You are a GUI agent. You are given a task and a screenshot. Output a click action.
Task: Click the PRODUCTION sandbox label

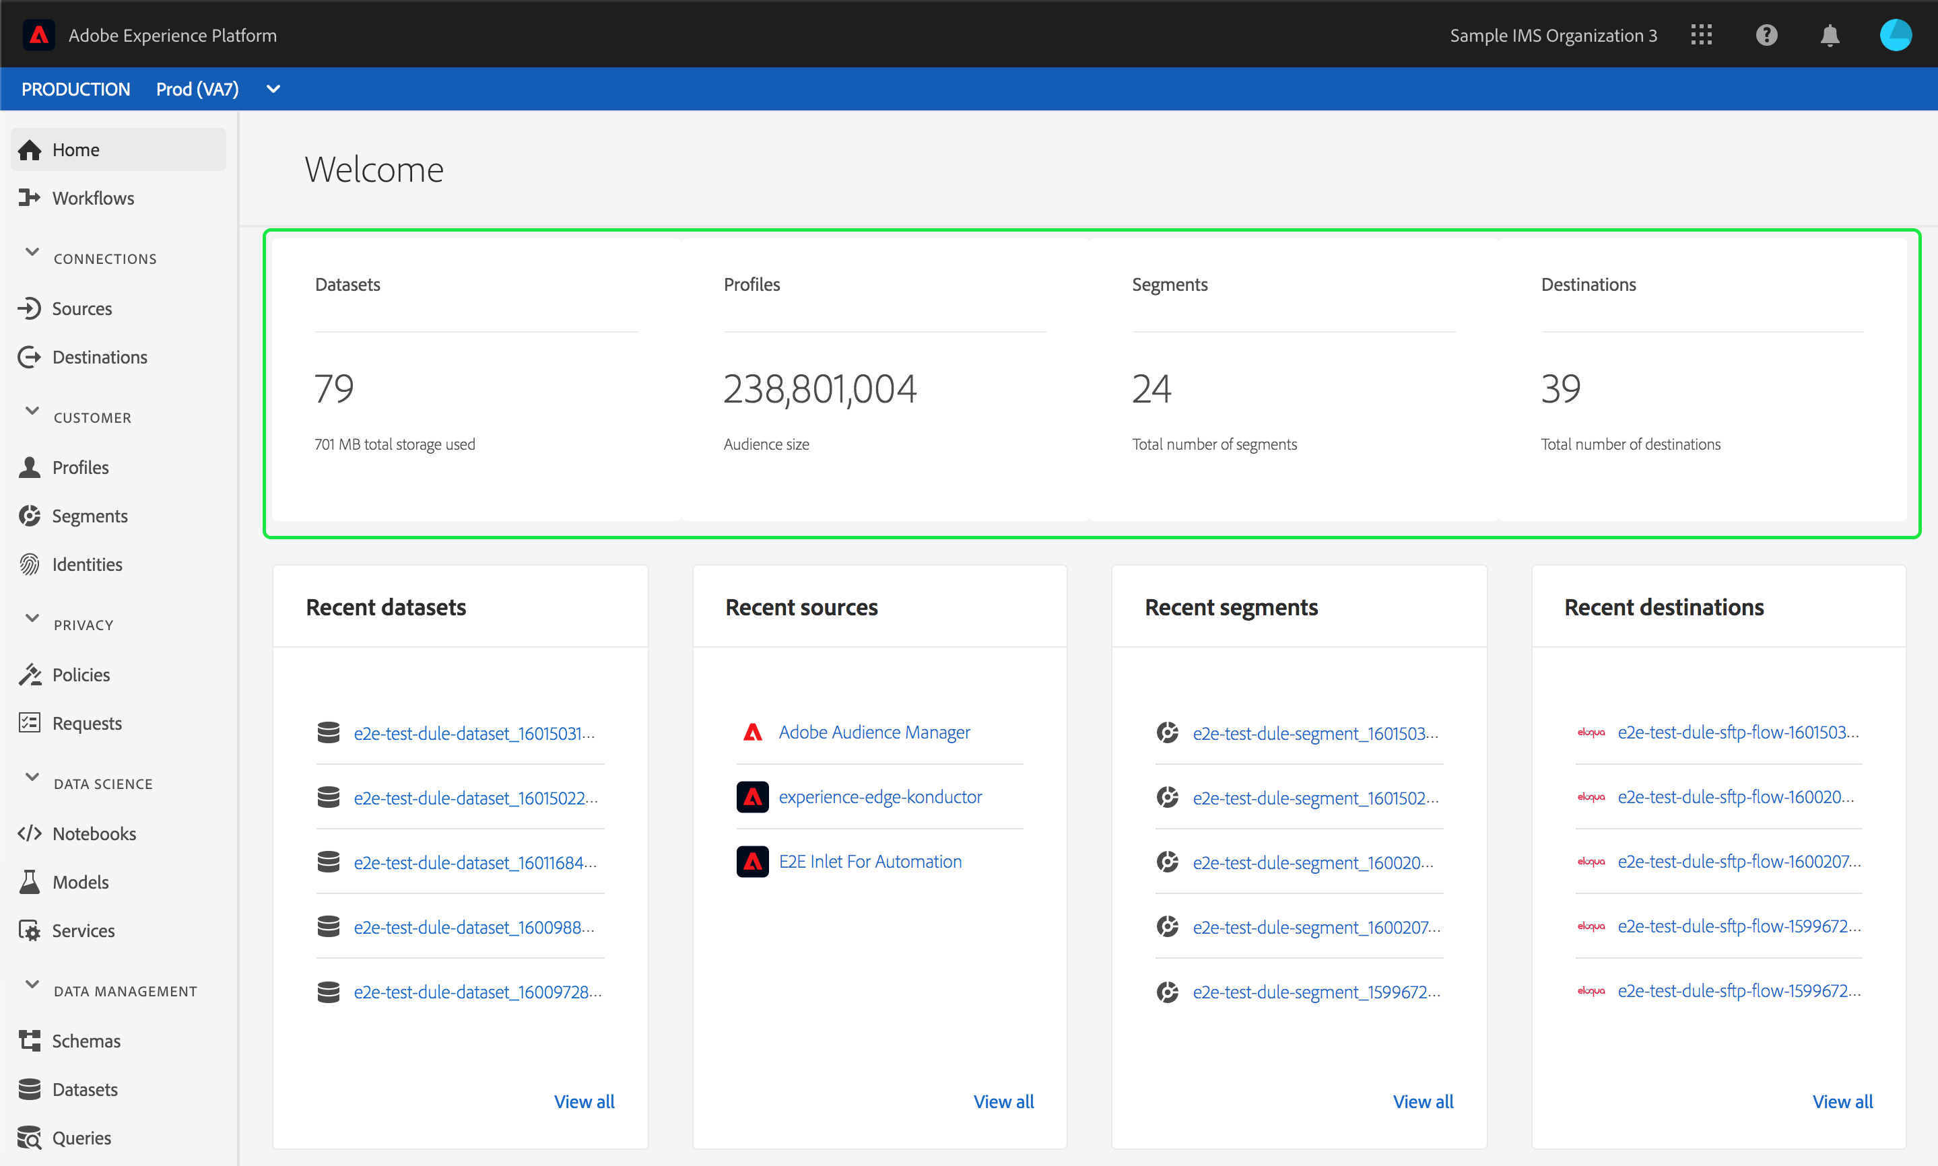75,89
